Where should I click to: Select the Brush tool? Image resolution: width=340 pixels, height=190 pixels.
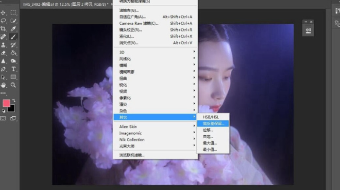point(13,37)
